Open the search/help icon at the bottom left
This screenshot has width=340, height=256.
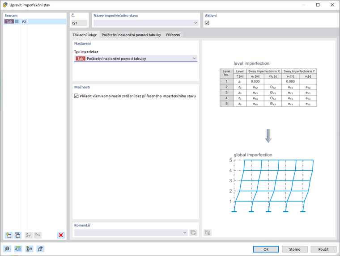tap(7, 249)
